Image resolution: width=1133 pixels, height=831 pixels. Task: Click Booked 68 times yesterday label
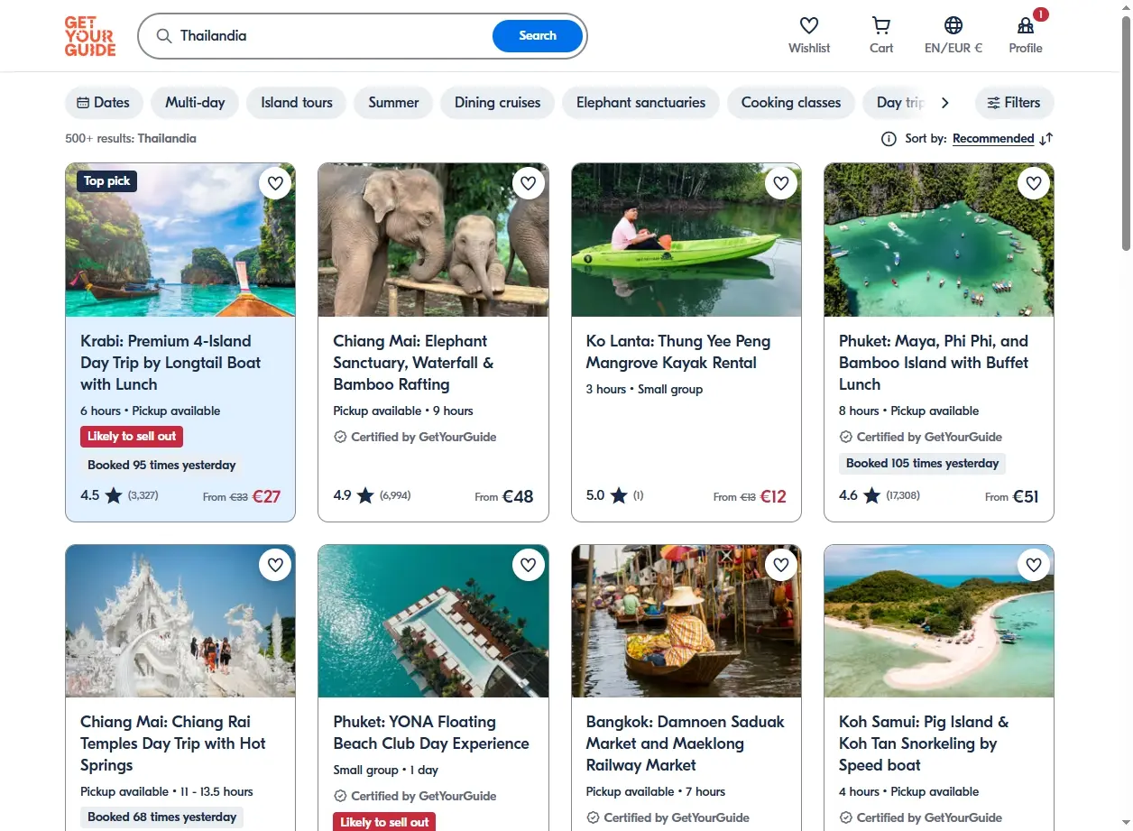click(161, 817)
